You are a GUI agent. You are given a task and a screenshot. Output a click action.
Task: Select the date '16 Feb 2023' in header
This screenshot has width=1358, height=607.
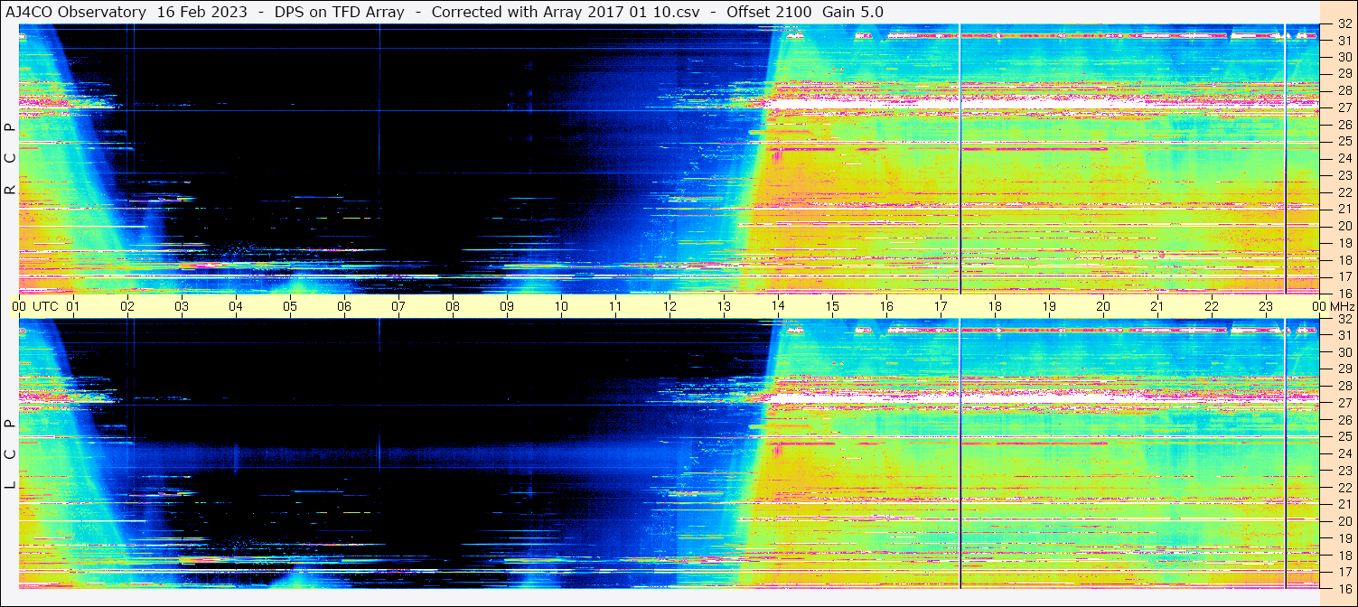pyautogui.click(x=201, y=13)
